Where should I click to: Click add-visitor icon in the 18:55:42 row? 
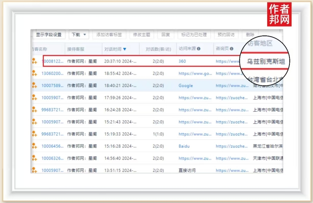click(34, 73)
